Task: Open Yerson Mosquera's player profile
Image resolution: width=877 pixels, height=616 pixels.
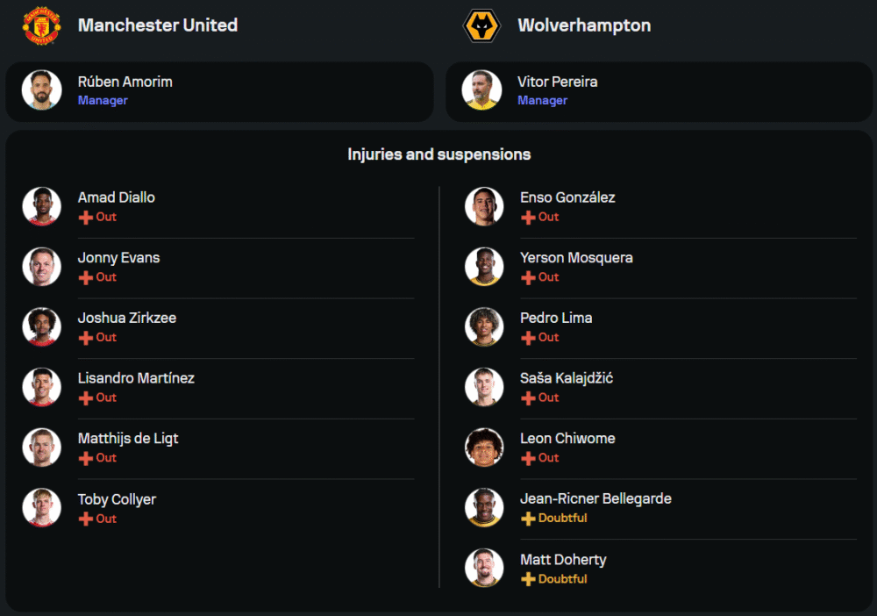Action: click(x=575, y=258)
